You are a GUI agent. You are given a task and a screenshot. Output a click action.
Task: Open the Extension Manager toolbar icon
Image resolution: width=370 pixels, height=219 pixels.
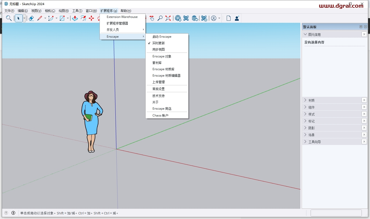(x=204, y=18)
